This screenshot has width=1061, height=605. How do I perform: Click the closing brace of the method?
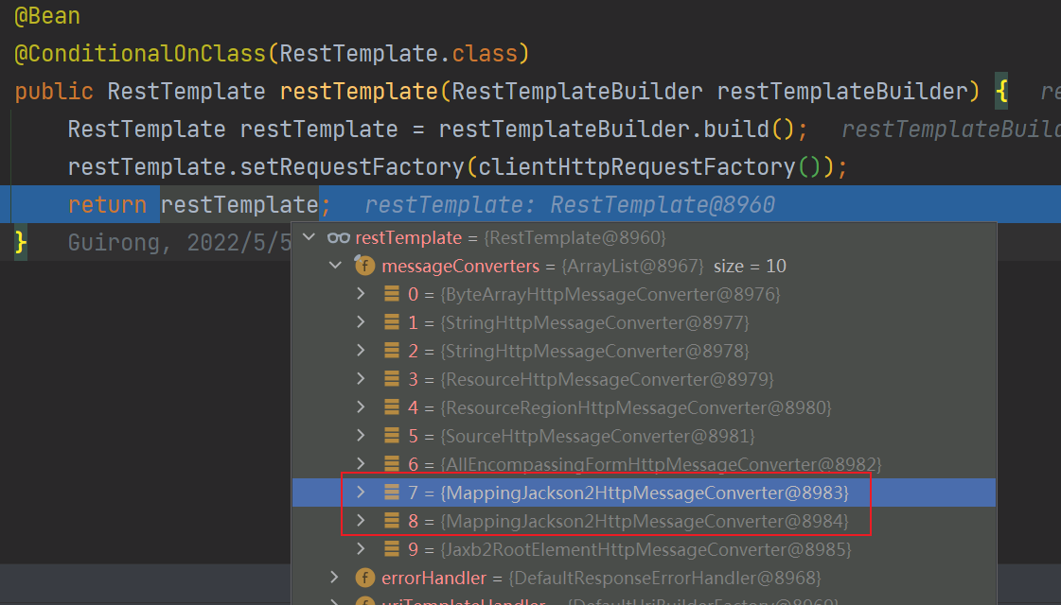pyautogui.click(x=20, y=242)
